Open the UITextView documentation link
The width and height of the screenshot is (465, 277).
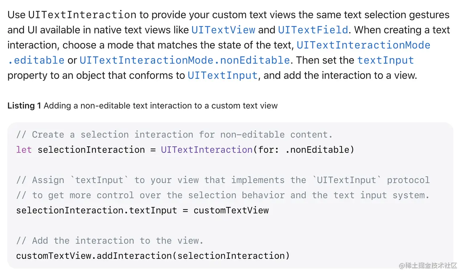pyautogui.click(x=223, y=30)
